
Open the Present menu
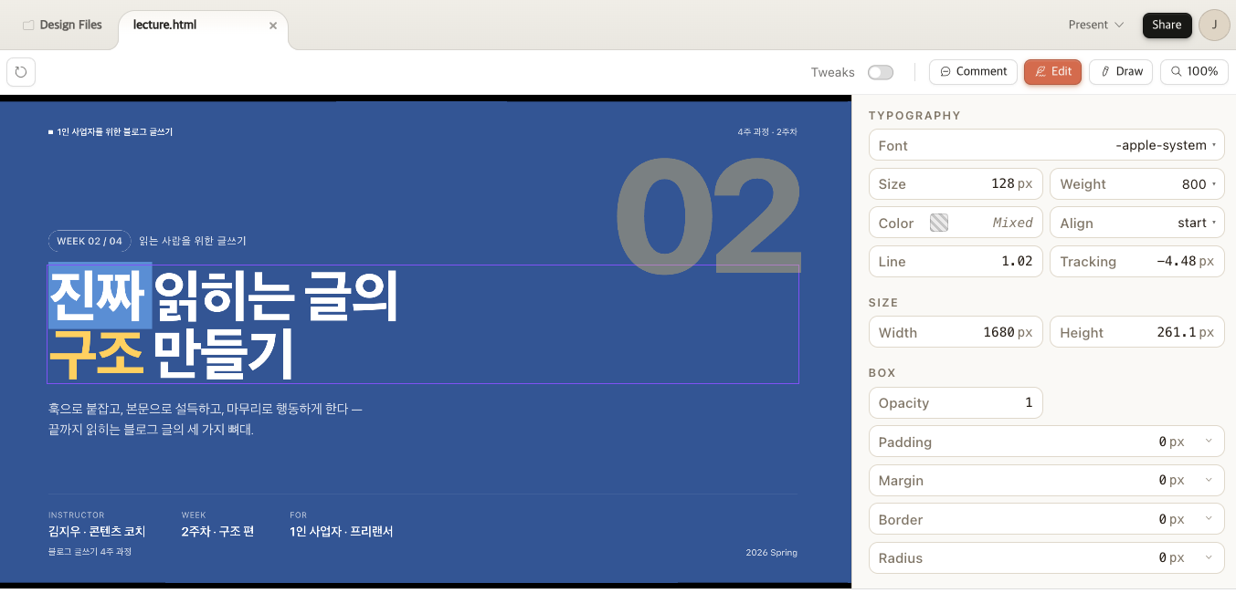(1095, 26)
